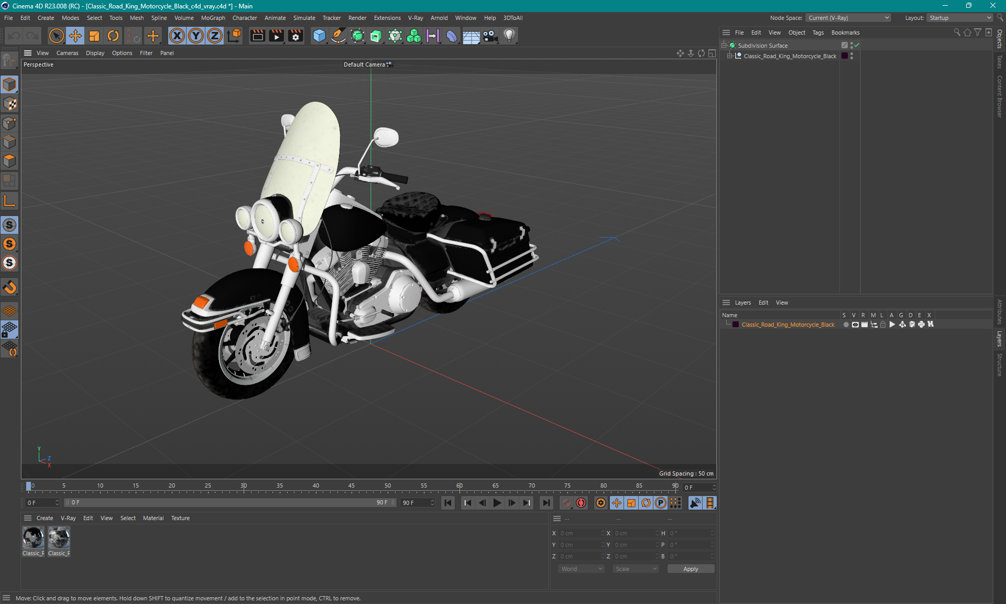Open the Scale coordinate dropdown
The height and width of the screenshot is (604, 1006).
(636, 569)
